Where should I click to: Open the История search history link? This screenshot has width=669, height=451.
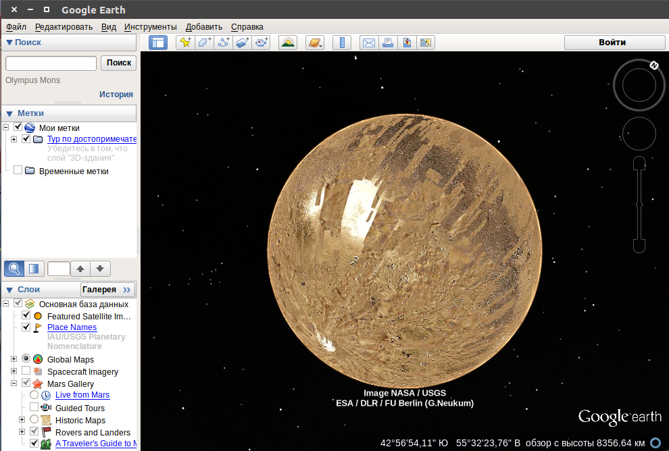point(116,95)
